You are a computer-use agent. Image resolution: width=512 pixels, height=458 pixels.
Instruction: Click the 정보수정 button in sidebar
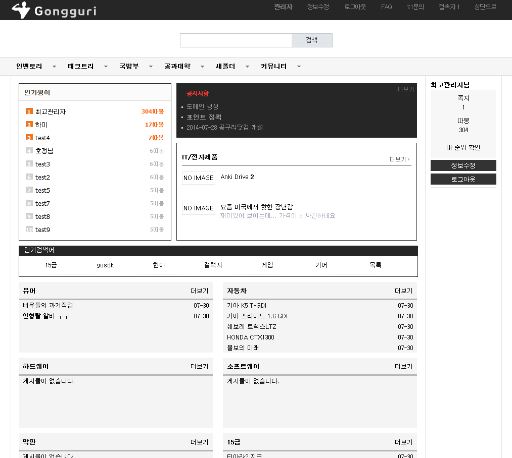(463, 165)
